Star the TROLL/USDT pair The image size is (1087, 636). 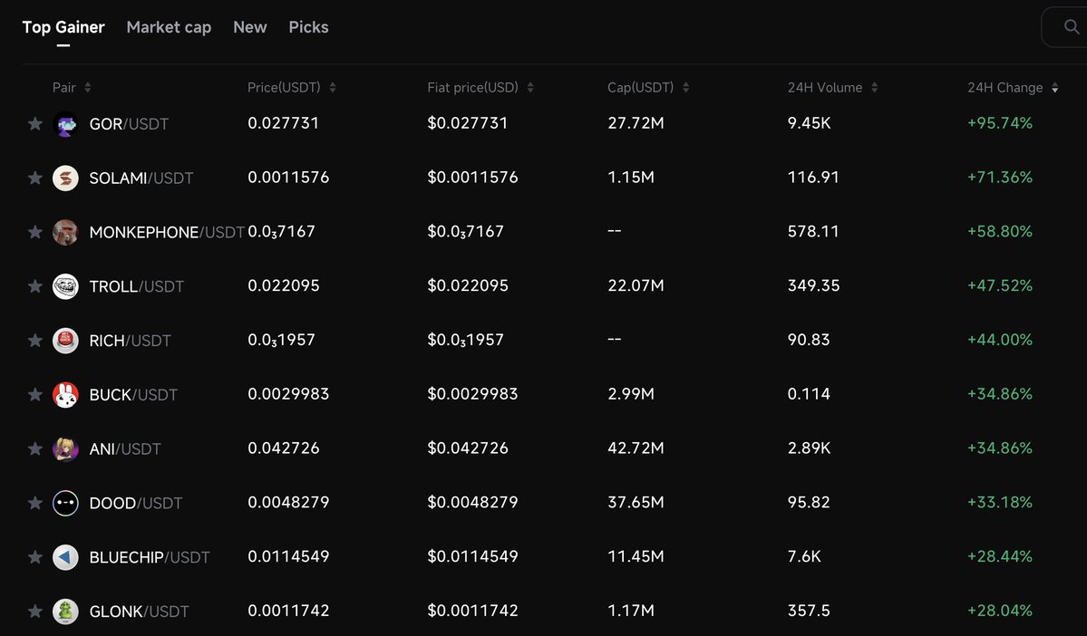click(x=34, y=286)
